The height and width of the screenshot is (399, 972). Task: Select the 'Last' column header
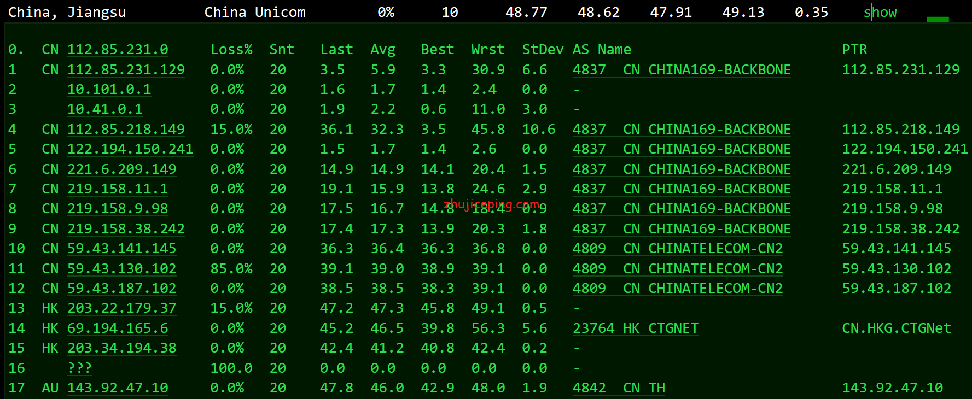(x=336, y=50)
